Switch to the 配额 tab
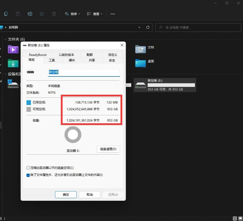This screenshot has width=243, height=221. [90, 55]
